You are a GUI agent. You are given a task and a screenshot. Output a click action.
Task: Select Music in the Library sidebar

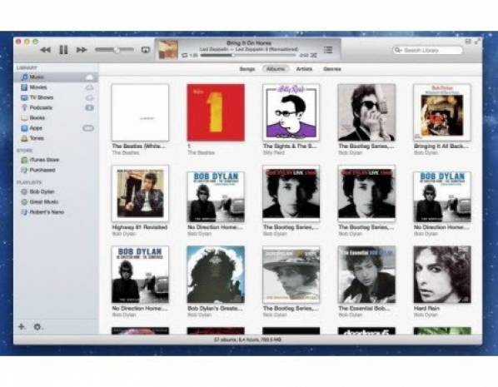click(x=56, y=77)
